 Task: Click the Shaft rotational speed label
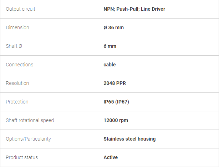point(30,120)
